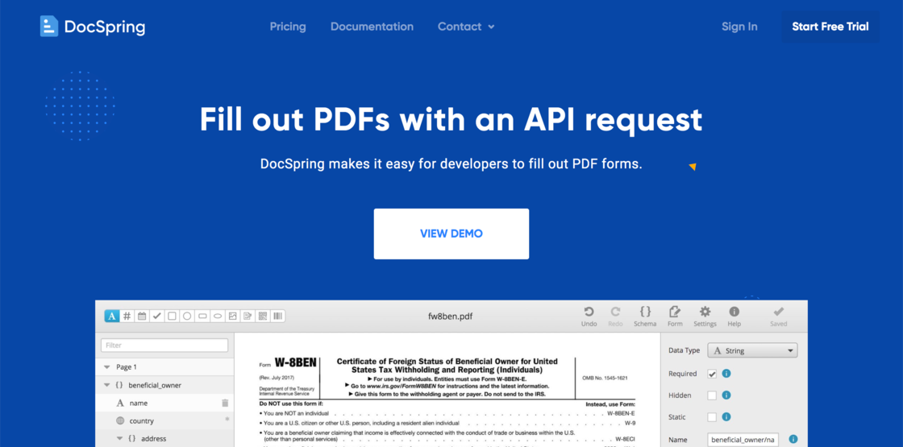Select the circle shape field tool
The height and width of the screenshot is (447, 903).
coord(186,316)
